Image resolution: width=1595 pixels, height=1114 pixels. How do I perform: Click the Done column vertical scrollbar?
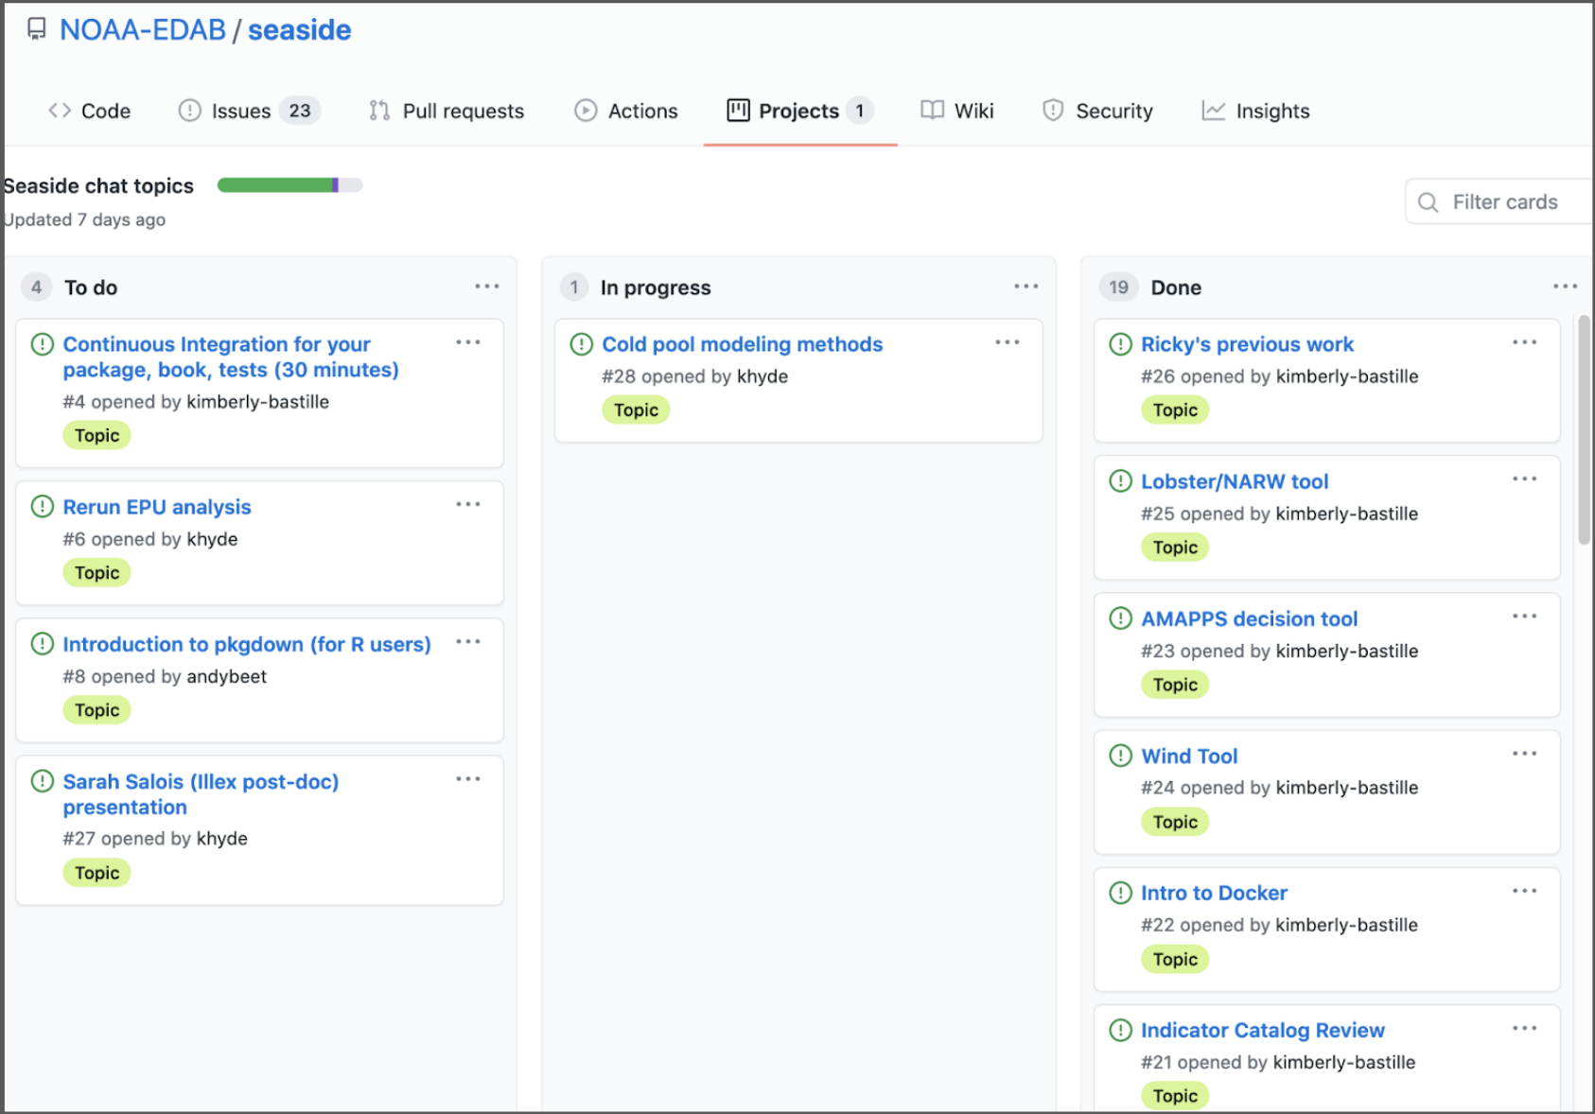click(1584, 430)
